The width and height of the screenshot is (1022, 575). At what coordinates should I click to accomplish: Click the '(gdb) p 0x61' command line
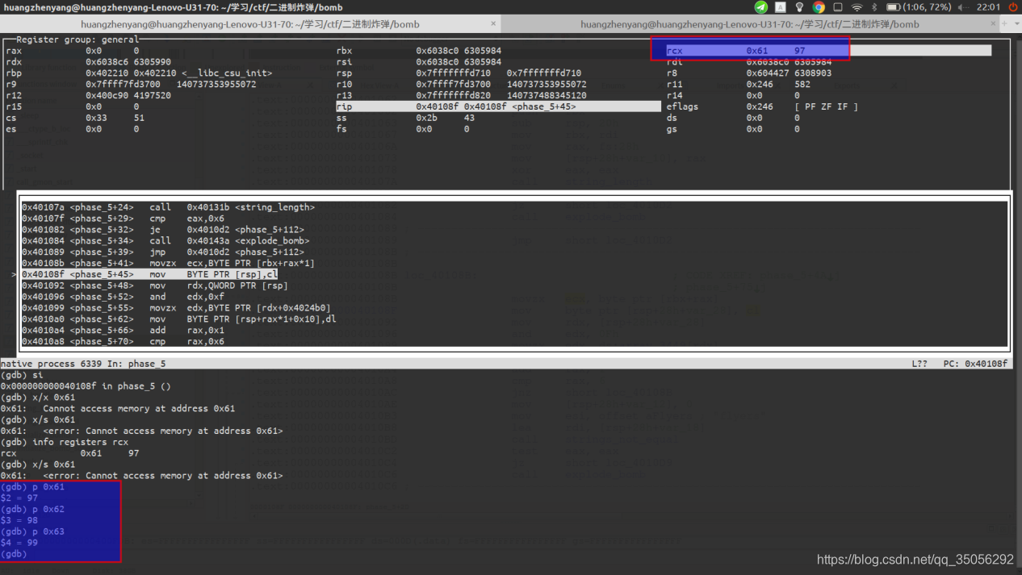click(x=32, y=487)
